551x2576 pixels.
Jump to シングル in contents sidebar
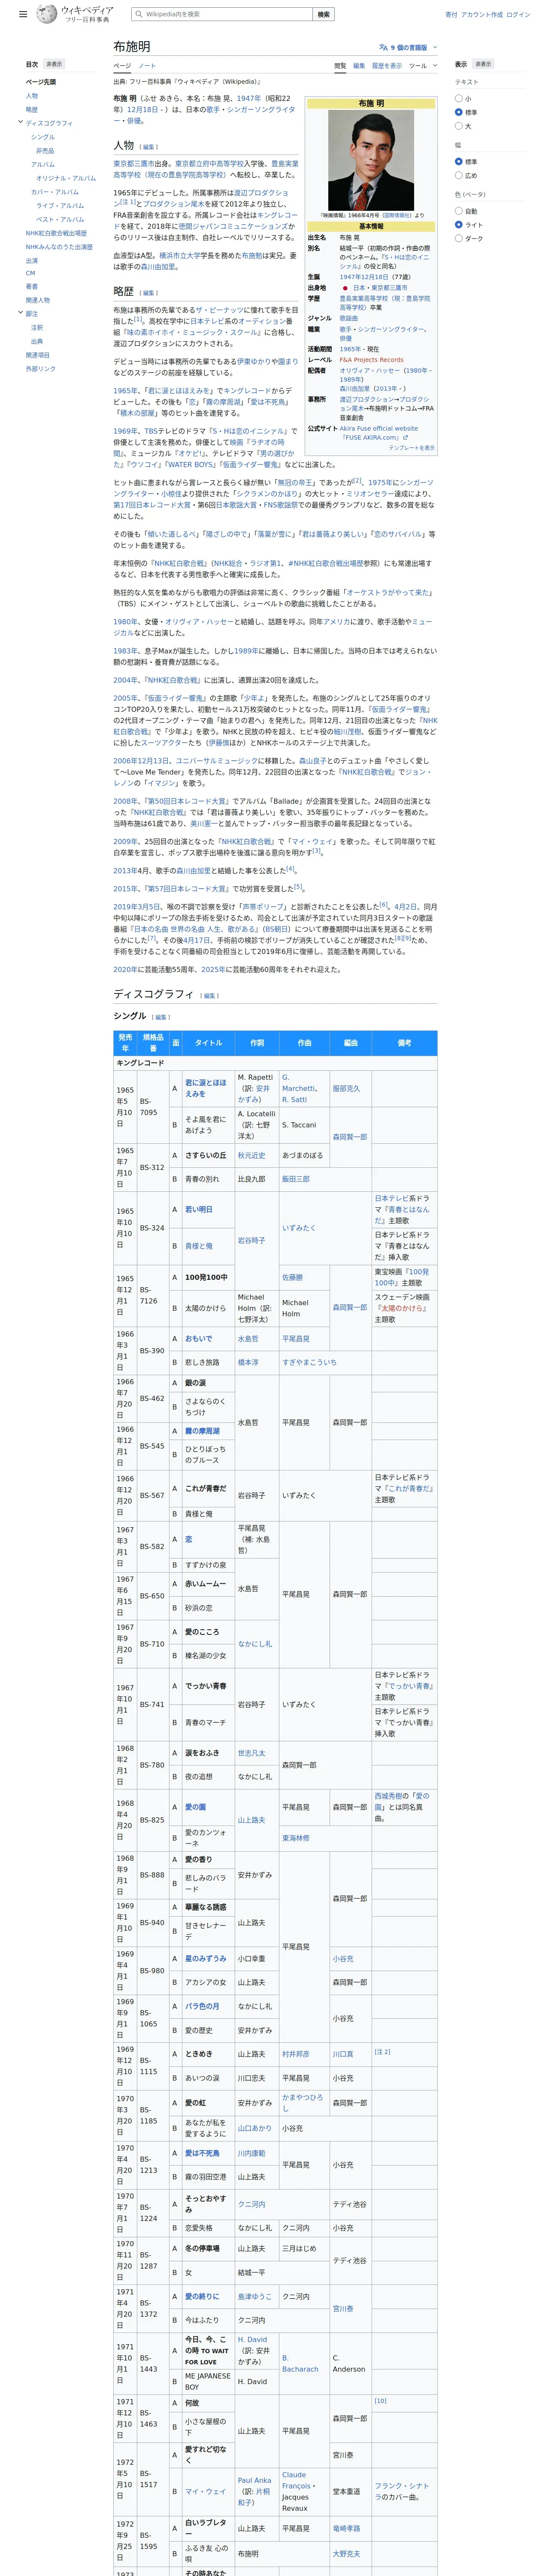tap(43, 137)
